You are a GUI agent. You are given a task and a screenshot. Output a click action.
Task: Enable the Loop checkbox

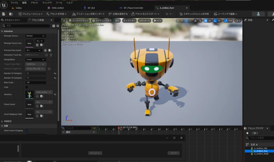(x=27, y=87)
